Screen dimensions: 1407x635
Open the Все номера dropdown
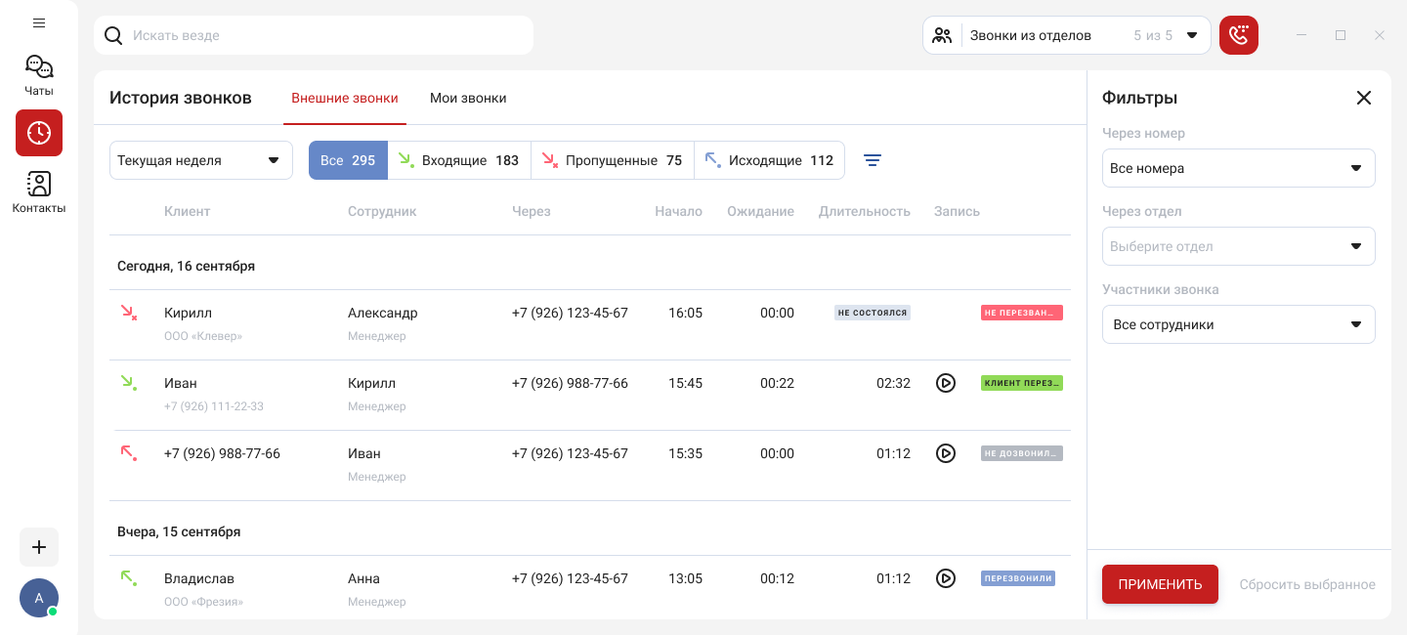click(1238, 168)
